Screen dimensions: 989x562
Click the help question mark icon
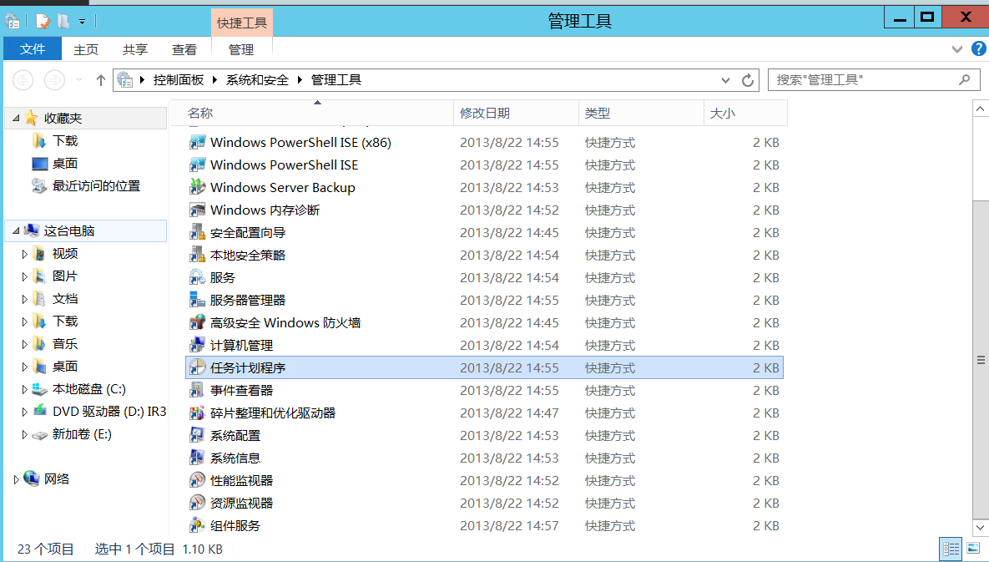(x=978, y=49)
